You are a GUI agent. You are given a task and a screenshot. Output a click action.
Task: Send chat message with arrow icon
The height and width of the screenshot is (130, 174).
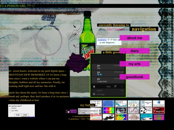point(122,94)
